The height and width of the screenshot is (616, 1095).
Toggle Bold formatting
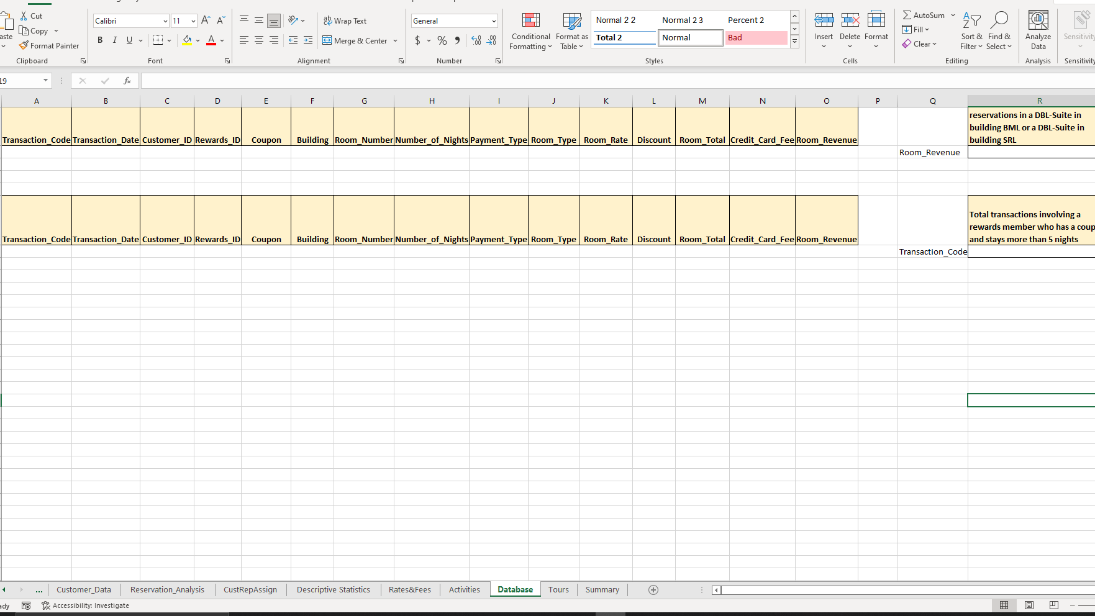pos(100,40)
